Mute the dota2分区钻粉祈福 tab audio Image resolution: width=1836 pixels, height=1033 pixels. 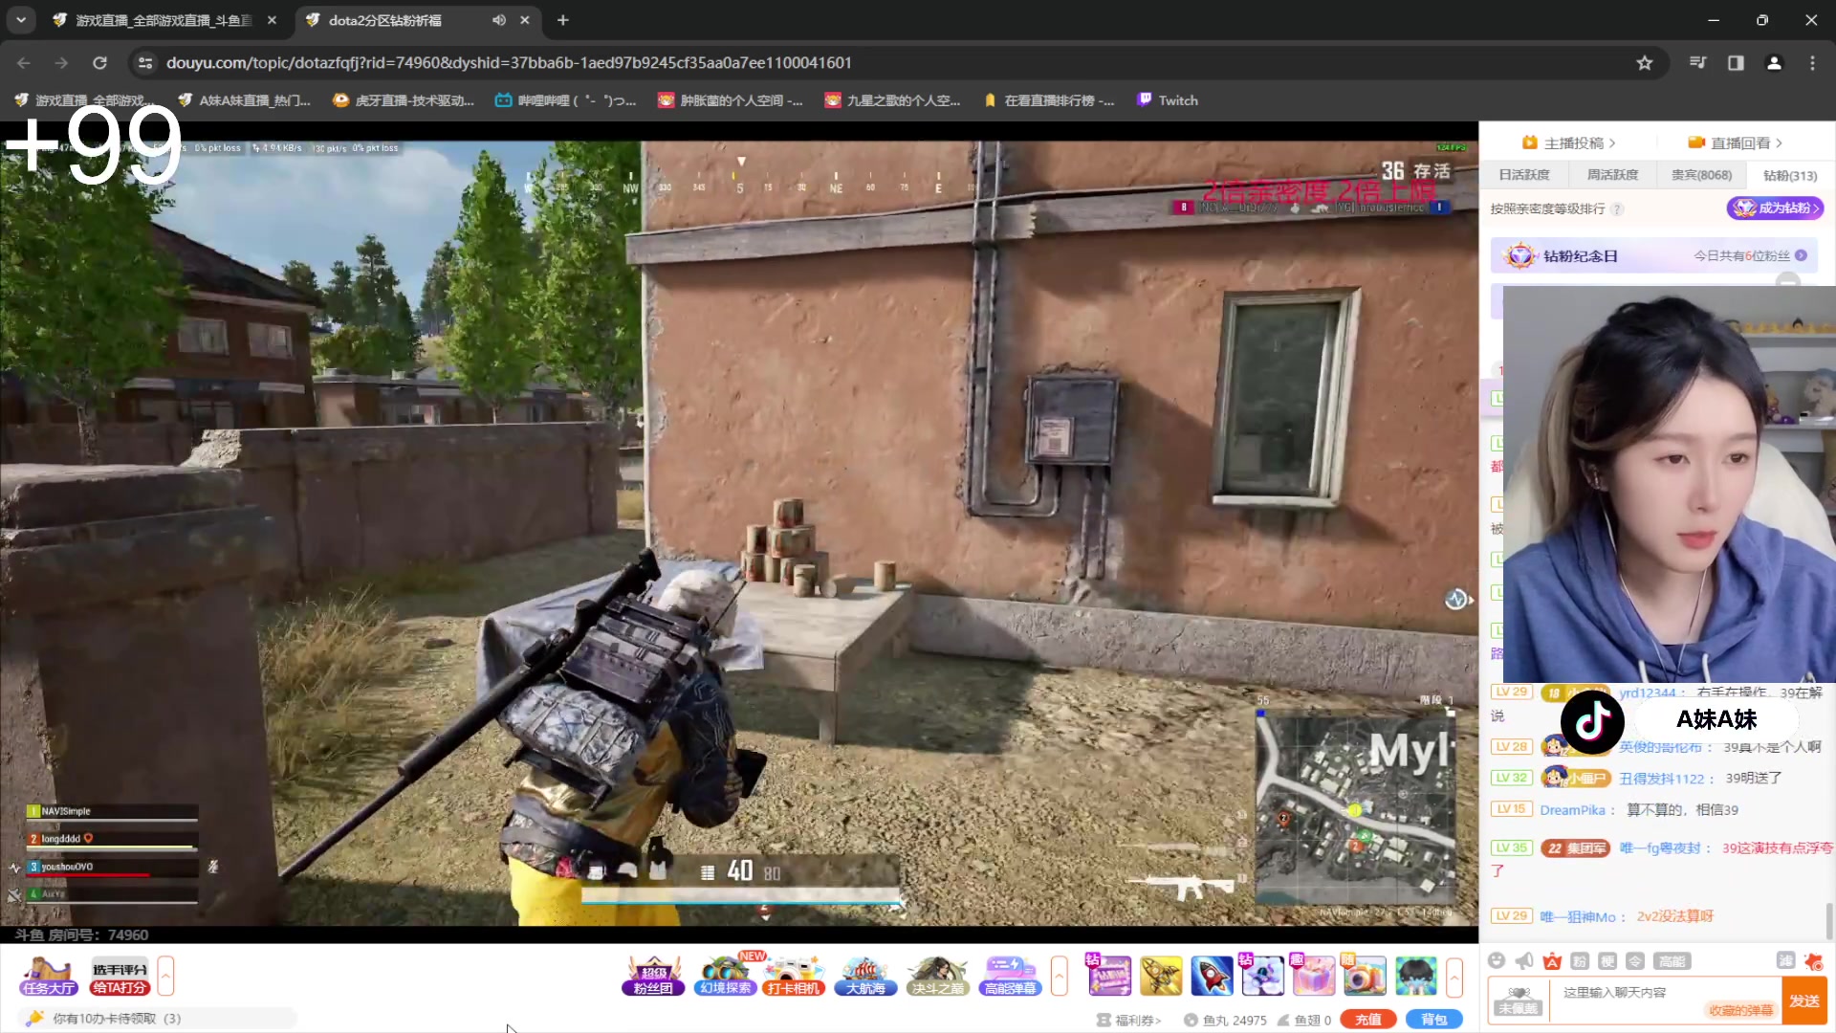click(499, 20)
